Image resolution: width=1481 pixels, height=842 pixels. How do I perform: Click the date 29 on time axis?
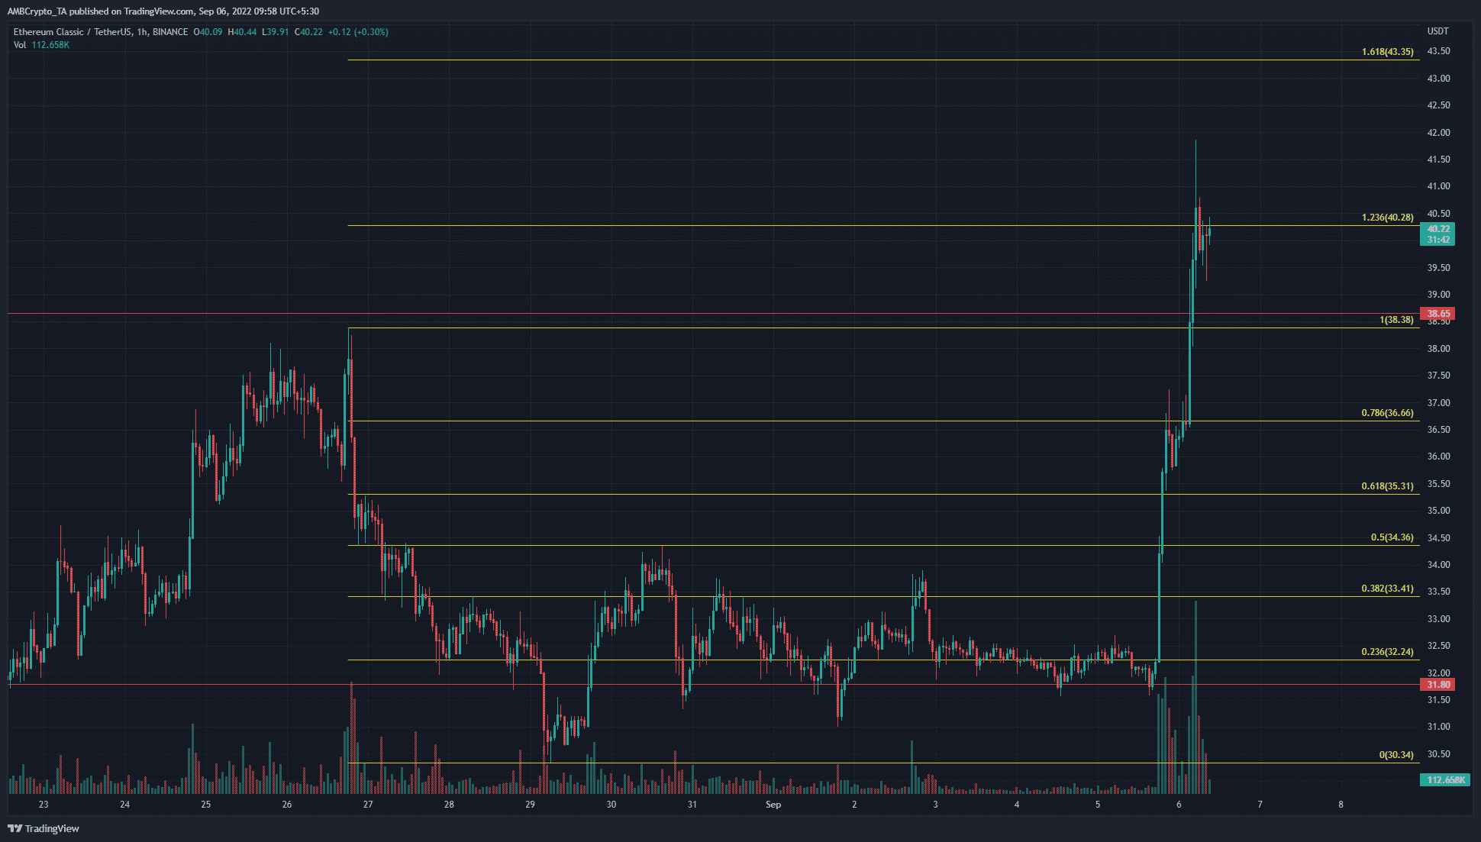pyautogui.click(x=530, y=805)
